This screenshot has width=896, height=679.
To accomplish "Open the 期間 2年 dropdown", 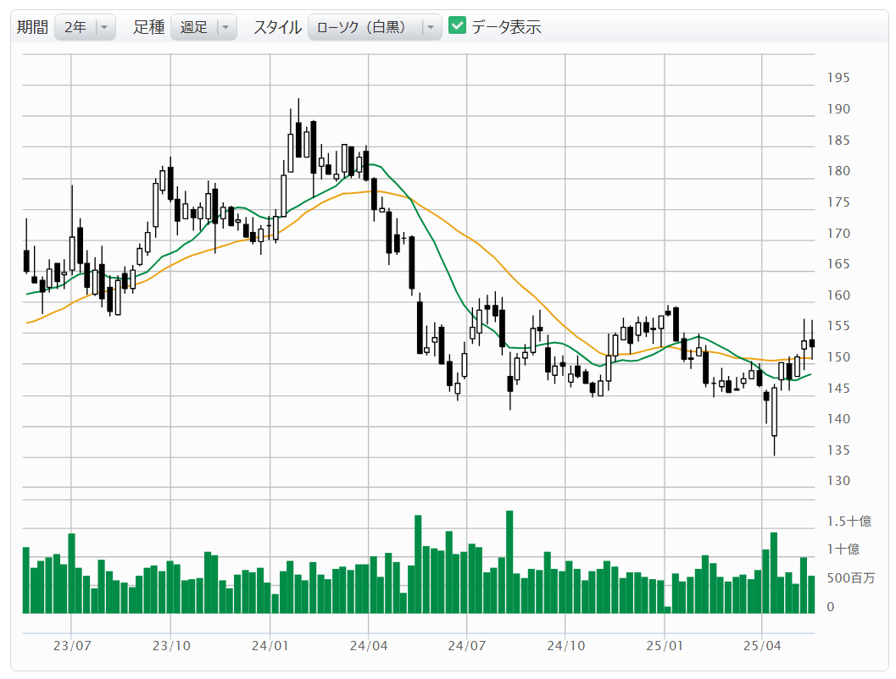I will 85,27.
